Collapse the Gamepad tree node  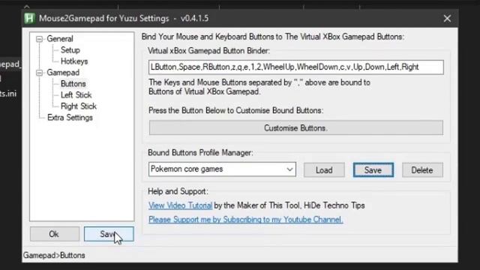tap(39, 73)
